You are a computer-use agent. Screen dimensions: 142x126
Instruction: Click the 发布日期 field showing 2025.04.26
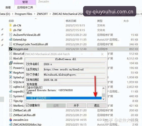click(x=75, y=80)
